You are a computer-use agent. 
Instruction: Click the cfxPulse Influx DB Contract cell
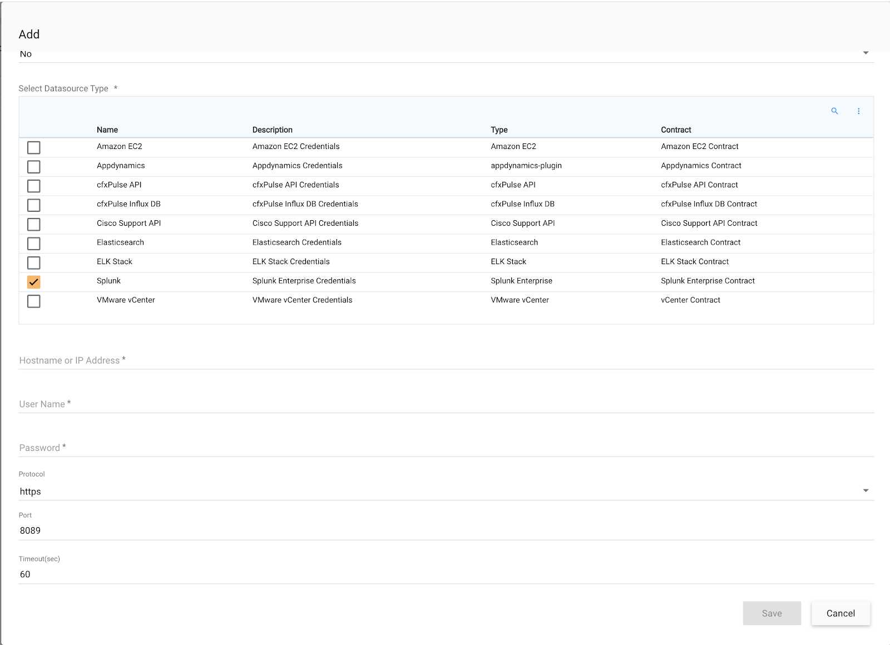[x=709, y=204]
